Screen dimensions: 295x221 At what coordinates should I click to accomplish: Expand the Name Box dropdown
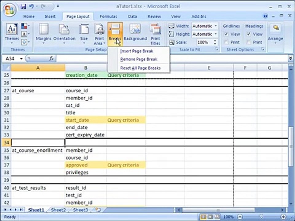tap(21, 59)
